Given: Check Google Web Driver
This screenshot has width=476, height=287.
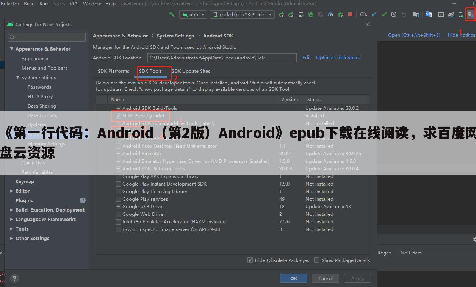Looking at the screenshot, I should point(118,214).
